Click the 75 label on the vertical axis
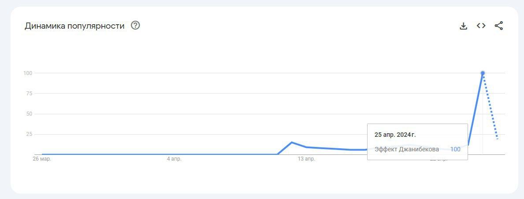The width and height of the screenshot is (524, 199). tap(30, 94)
